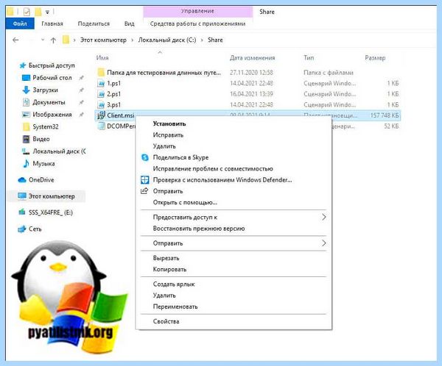The width and height of the screenshot is (442, 366).
Task: Sort by Дата изменения column header
Action: [x=252, y=57]
